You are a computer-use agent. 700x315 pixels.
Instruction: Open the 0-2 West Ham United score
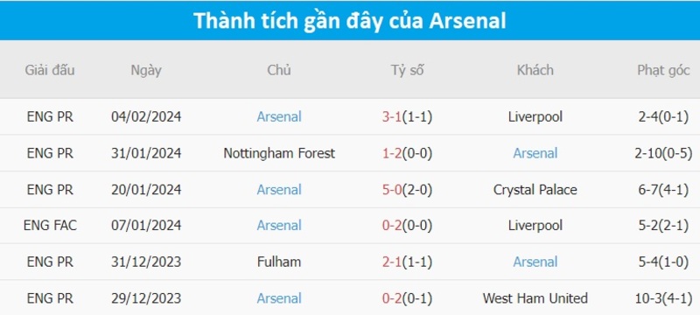(x=392, y=298)
